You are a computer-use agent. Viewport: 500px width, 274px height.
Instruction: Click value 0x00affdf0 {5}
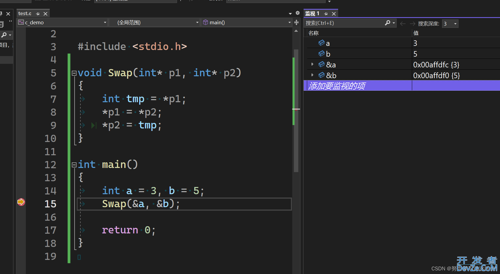436,75
